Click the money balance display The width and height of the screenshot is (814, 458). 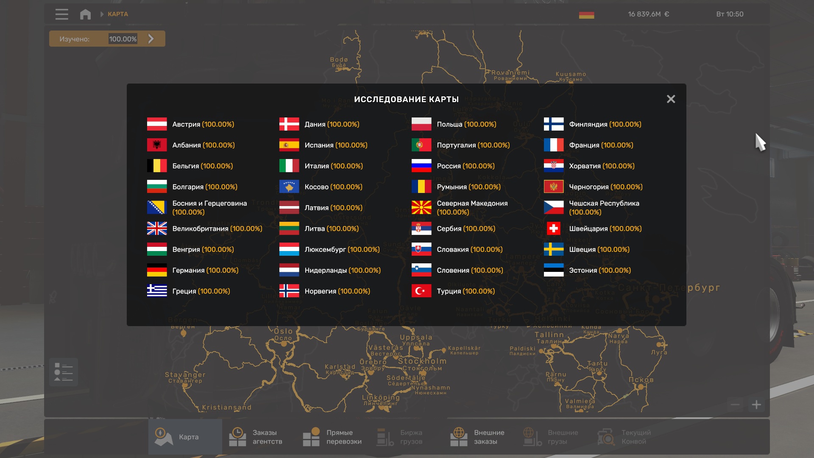(648, 14)
